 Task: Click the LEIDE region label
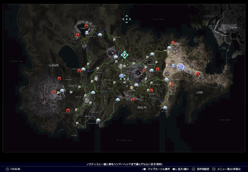point(200,92)
